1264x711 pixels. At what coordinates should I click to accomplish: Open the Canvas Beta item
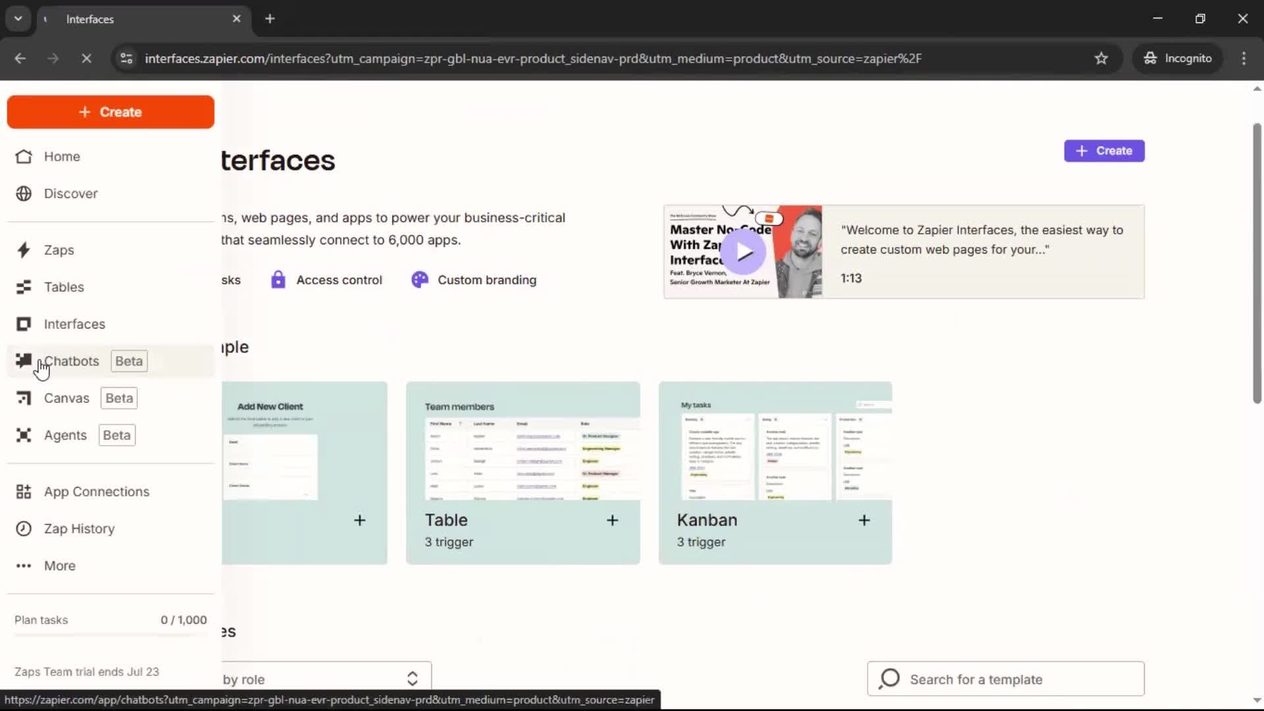point(111,398)
